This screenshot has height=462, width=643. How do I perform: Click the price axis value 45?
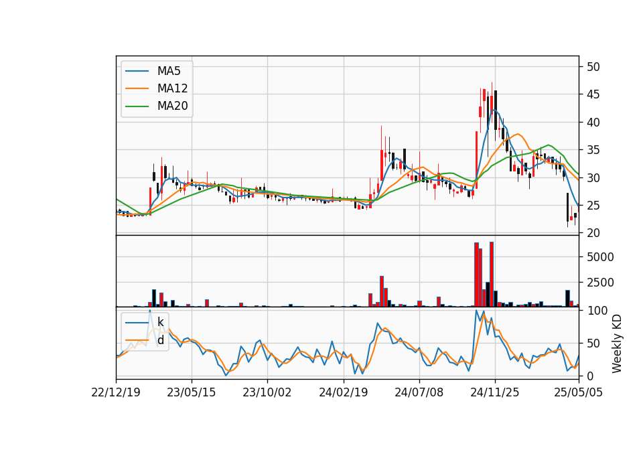(593, 94)
